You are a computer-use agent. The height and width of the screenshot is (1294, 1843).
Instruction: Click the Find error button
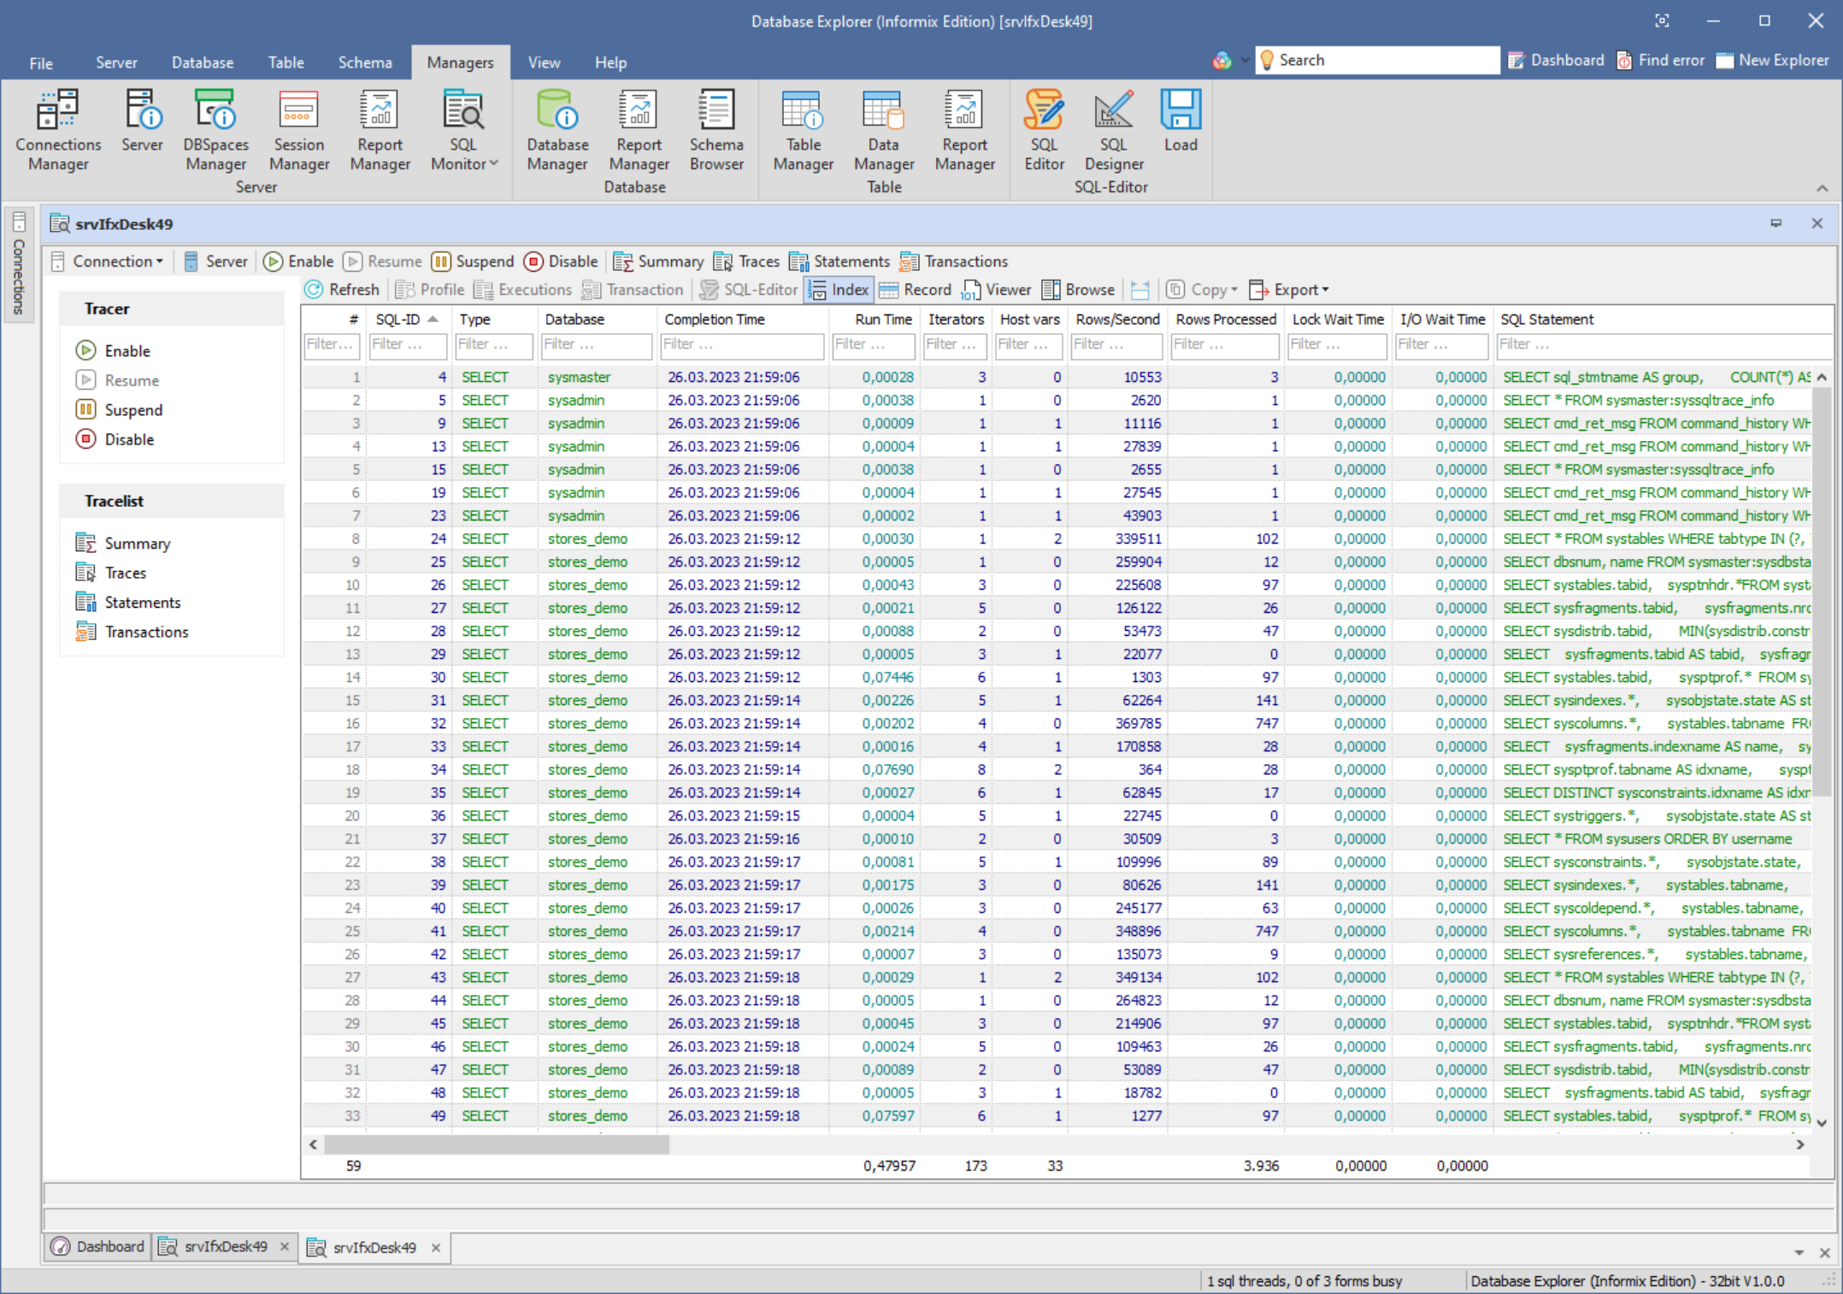pos(1660,60)
